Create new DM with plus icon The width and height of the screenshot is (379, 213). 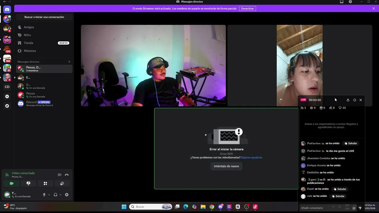pyautogui.click(x=69, y=62)
